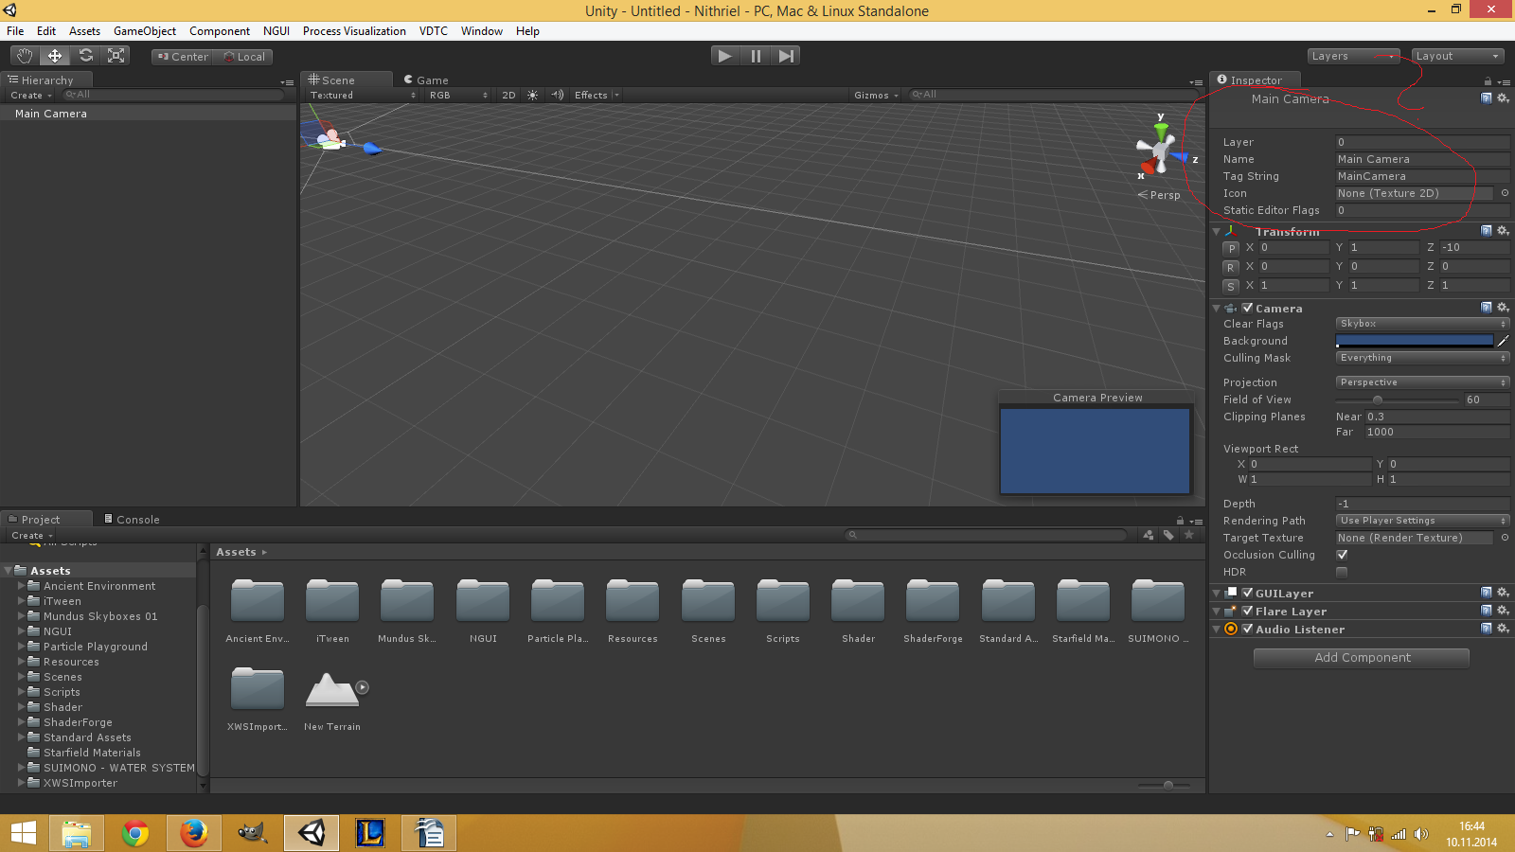This screenshot has height=852, width=1515.
Task: Switch to the Console tab
Action: click(x=132, y=519)
